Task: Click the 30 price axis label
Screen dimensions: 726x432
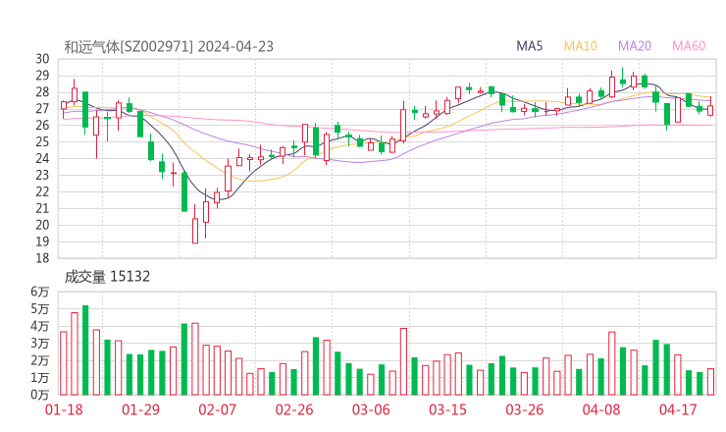Action: 42,59
